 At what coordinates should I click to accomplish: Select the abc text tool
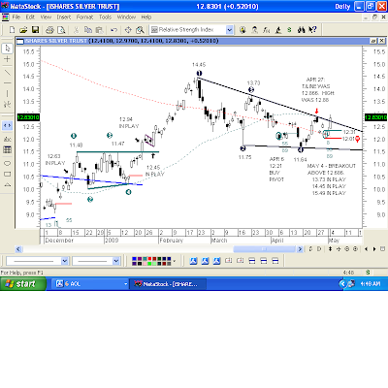(x=7, y=139)
